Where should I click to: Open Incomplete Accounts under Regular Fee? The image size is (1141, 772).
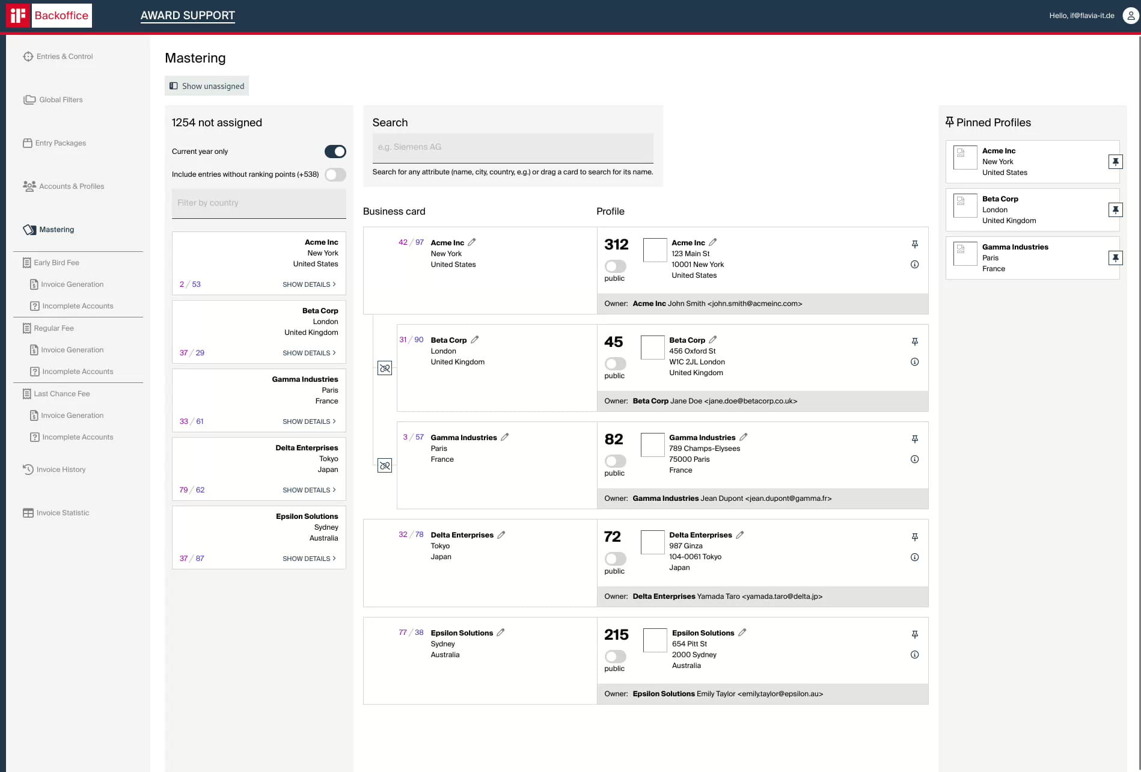(78, 371)
